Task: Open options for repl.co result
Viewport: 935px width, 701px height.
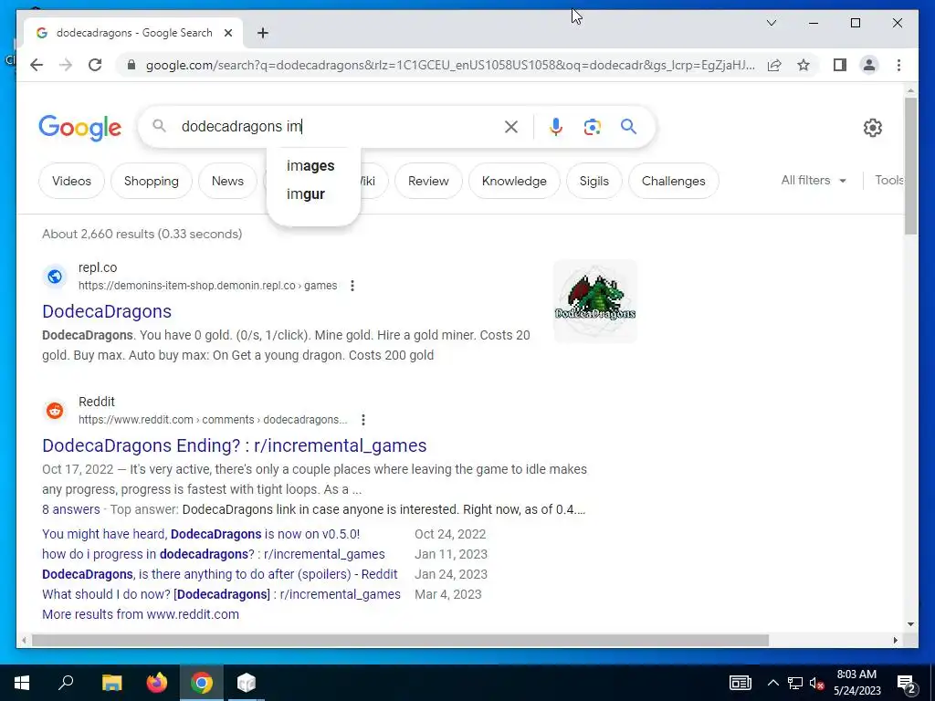Action: click(x=352, y=286)
